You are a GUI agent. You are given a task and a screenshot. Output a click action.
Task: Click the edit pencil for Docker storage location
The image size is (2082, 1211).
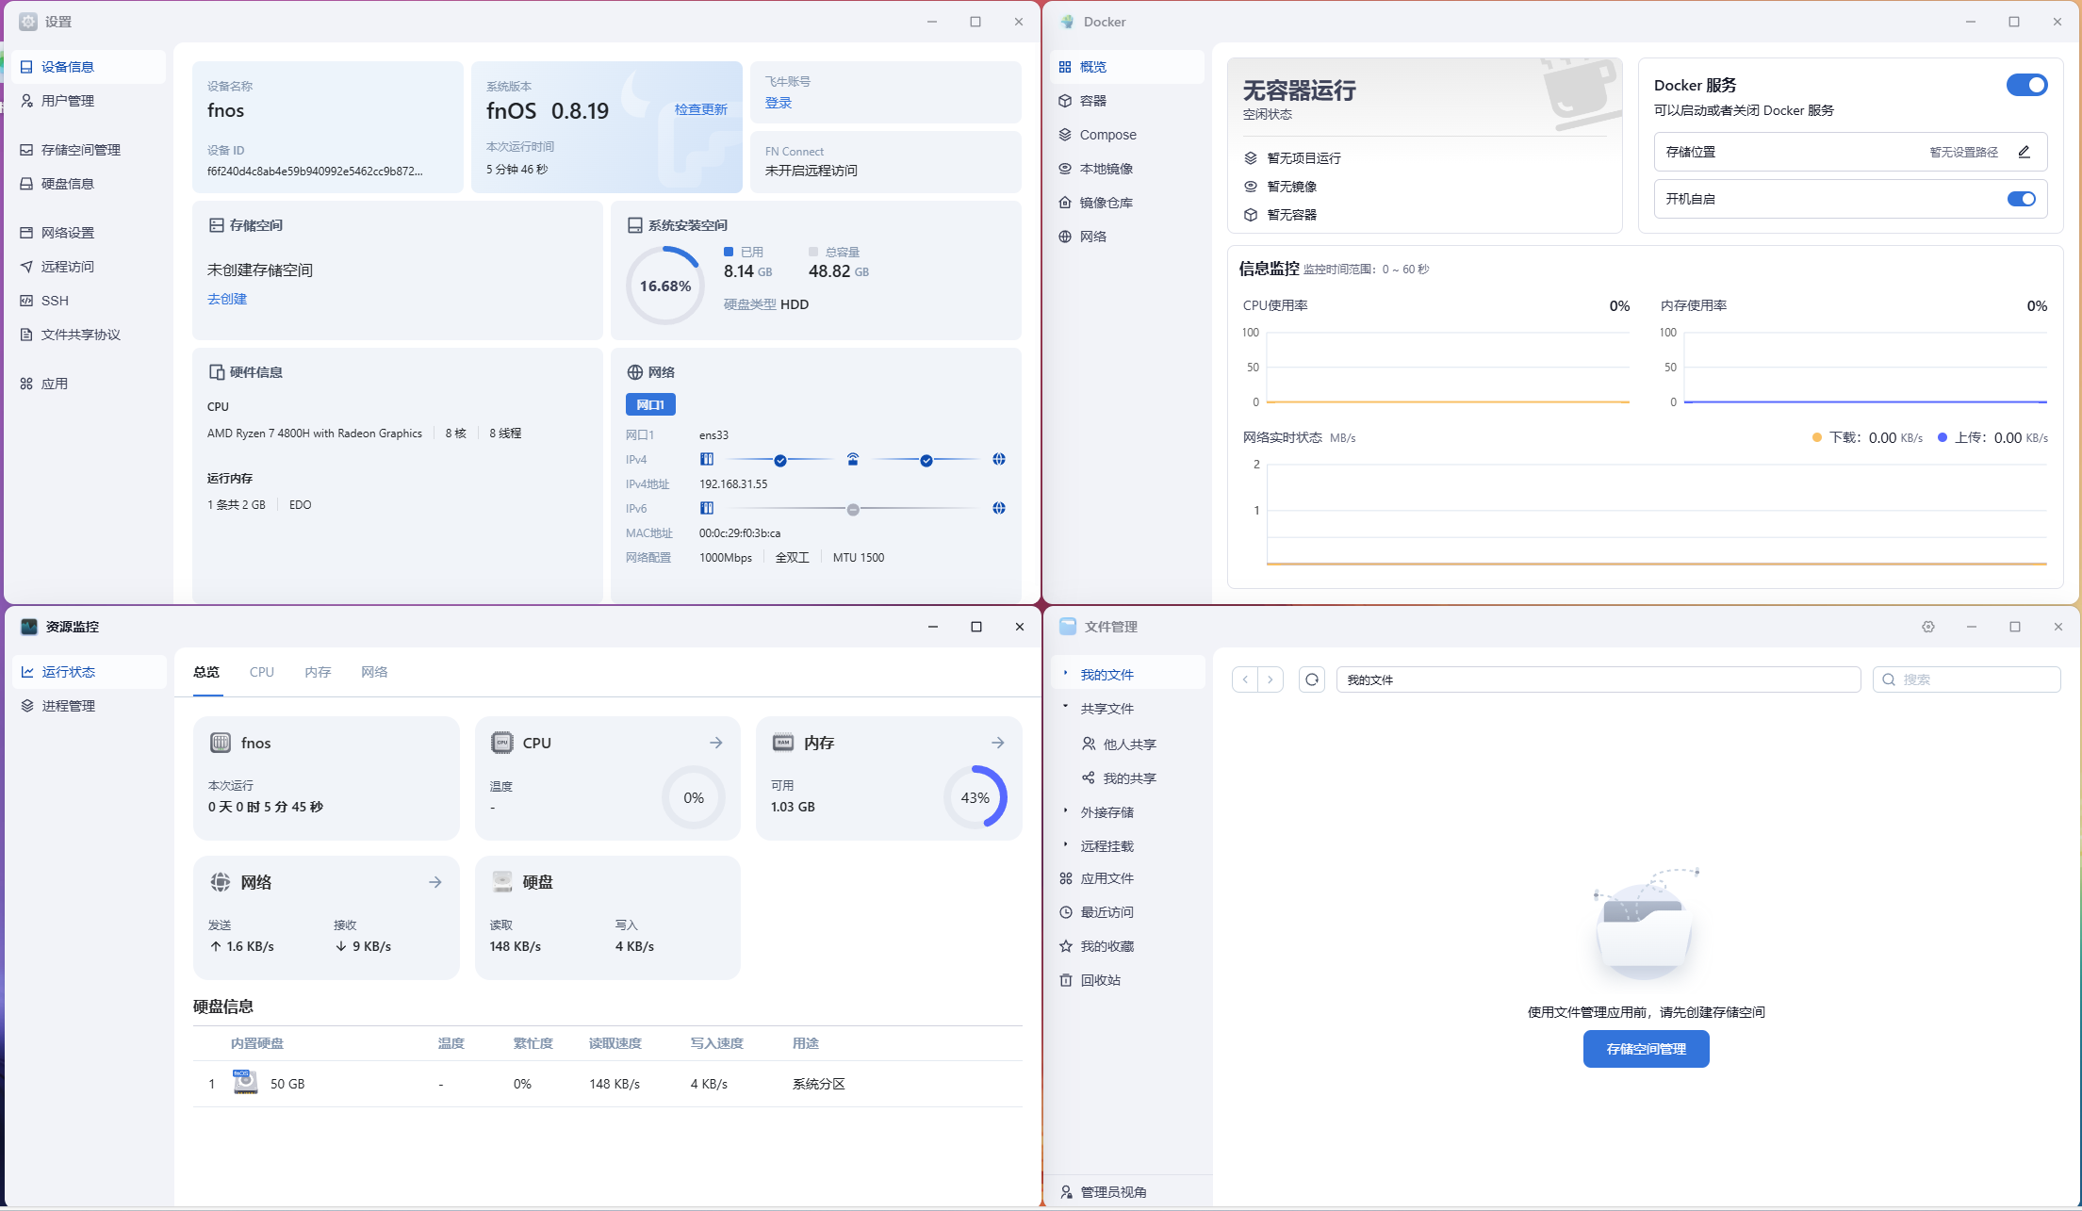pos(2024,152)
